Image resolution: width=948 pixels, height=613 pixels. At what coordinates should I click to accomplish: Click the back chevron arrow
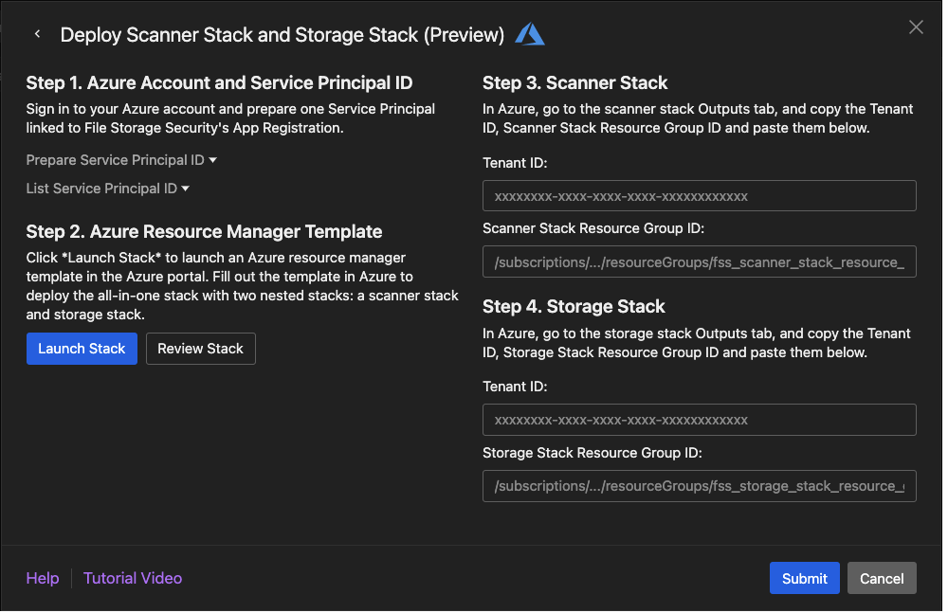tap(37, 34)
